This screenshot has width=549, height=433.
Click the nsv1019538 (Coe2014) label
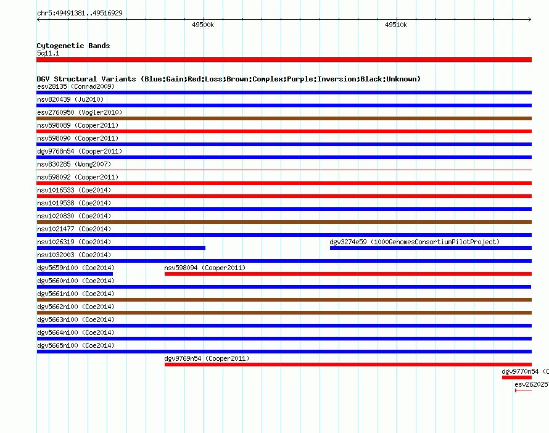pyautogui.click(x=74, y=203)
